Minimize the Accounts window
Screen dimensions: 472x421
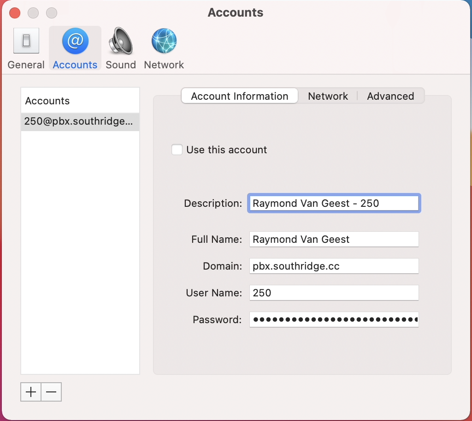click(33, 13)
